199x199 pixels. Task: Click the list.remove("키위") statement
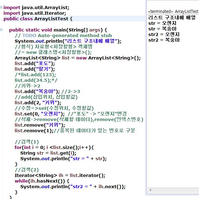40,125
